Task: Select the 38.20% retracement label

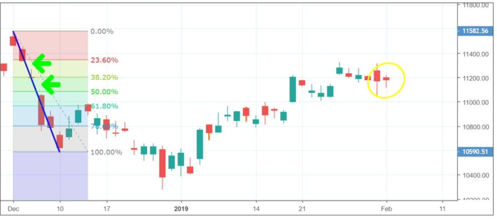Action: pyautogui.click(x=104, y=77)
